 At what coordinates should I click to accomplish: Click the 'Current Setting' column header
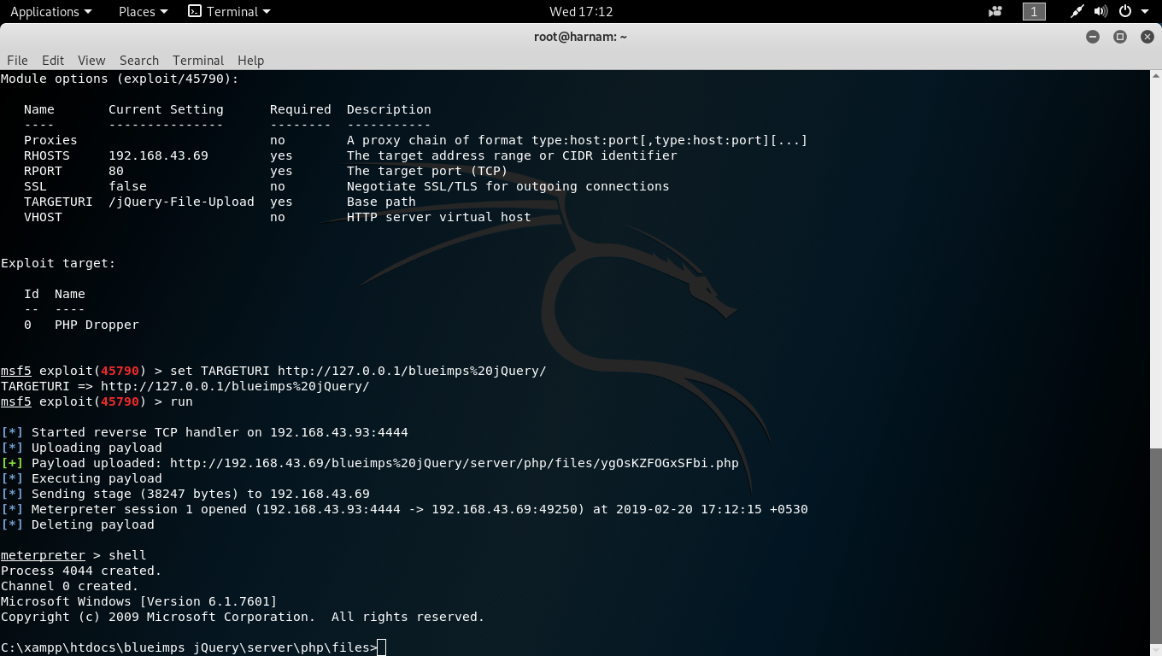pyautogui.click(x=166, y=109)
